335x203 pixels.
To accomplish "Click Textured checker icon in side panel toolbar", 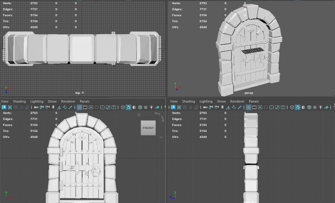I will (x=315, y=107).
